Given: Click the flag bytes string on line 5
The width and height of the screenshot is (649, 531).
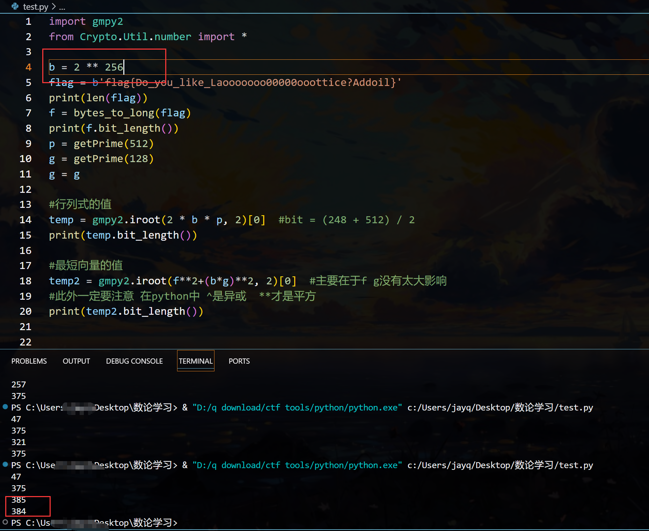Looking at the screenshot, I should 247,82.
